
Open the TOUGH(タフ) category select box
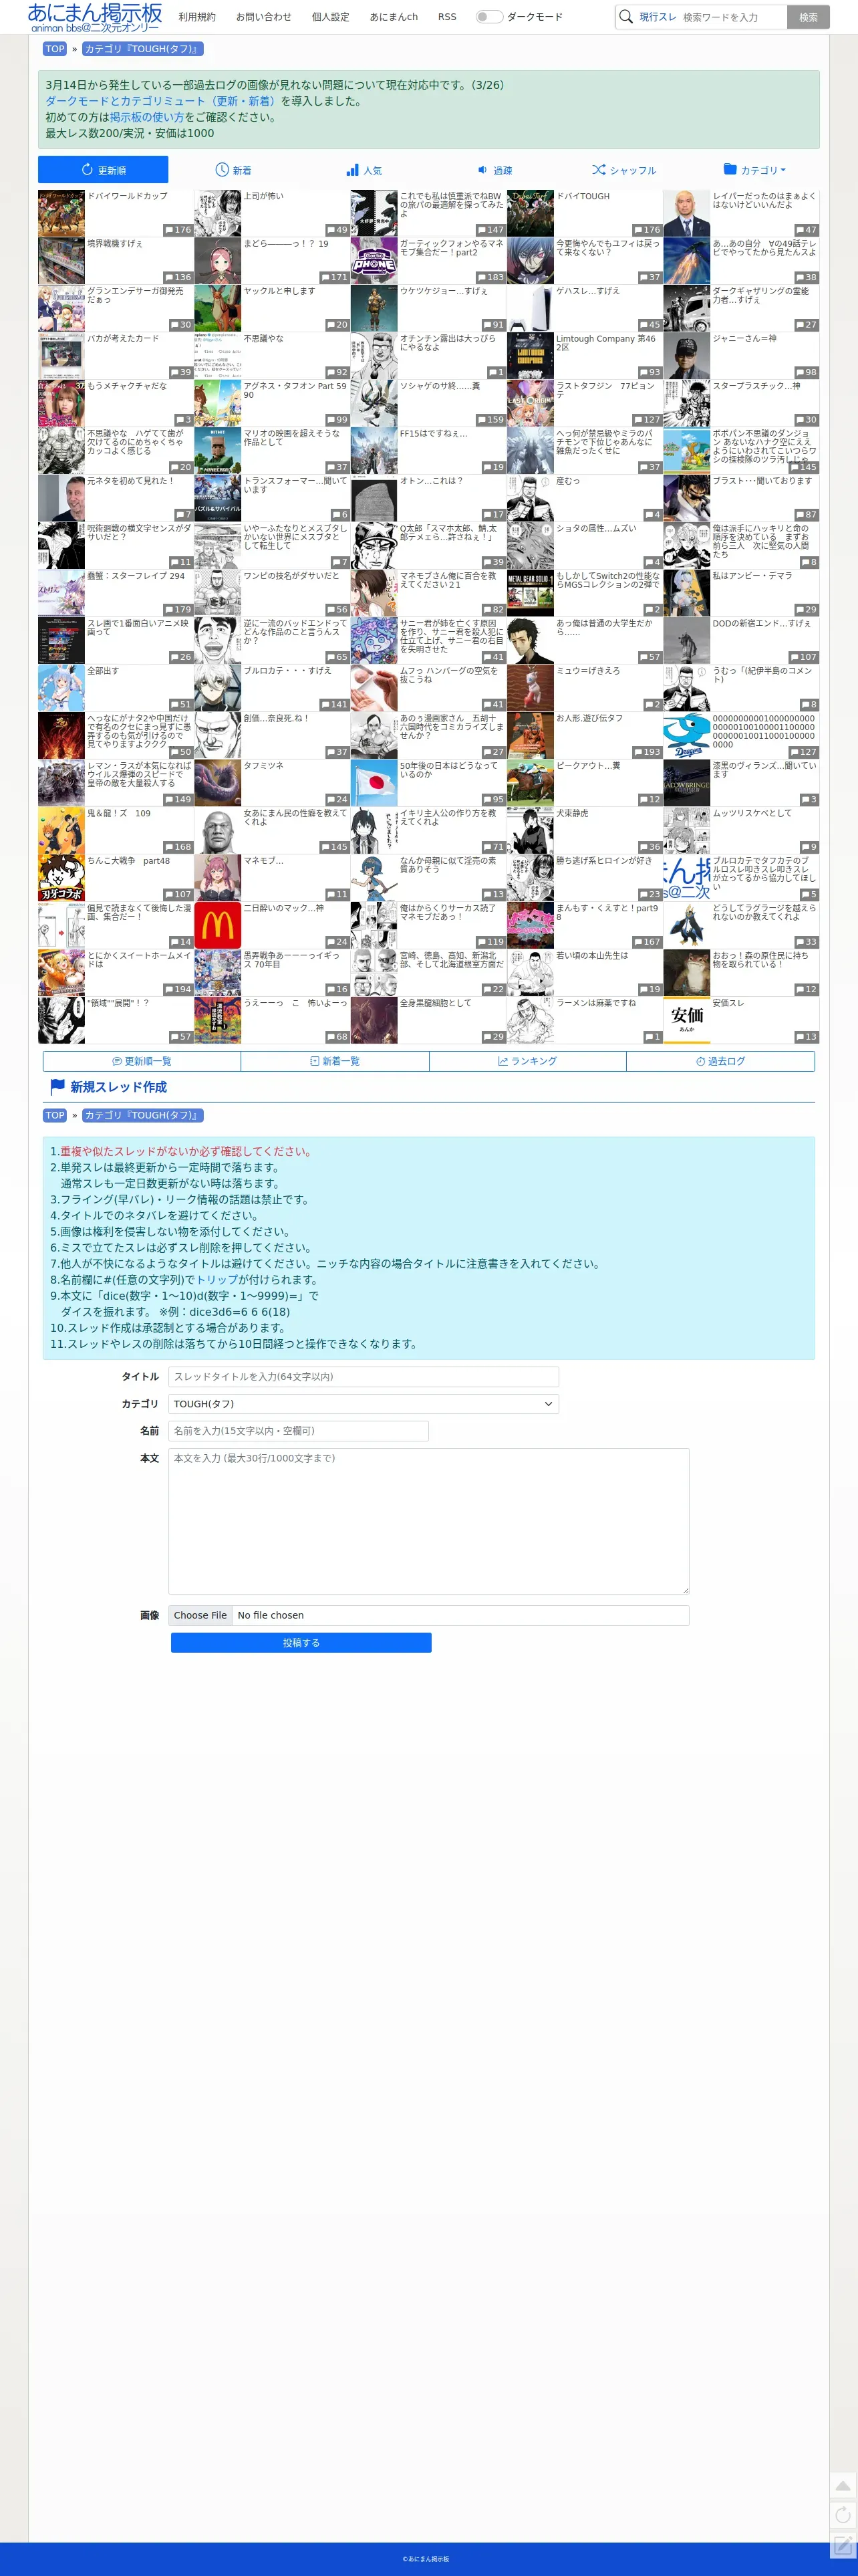point(363,1404)
